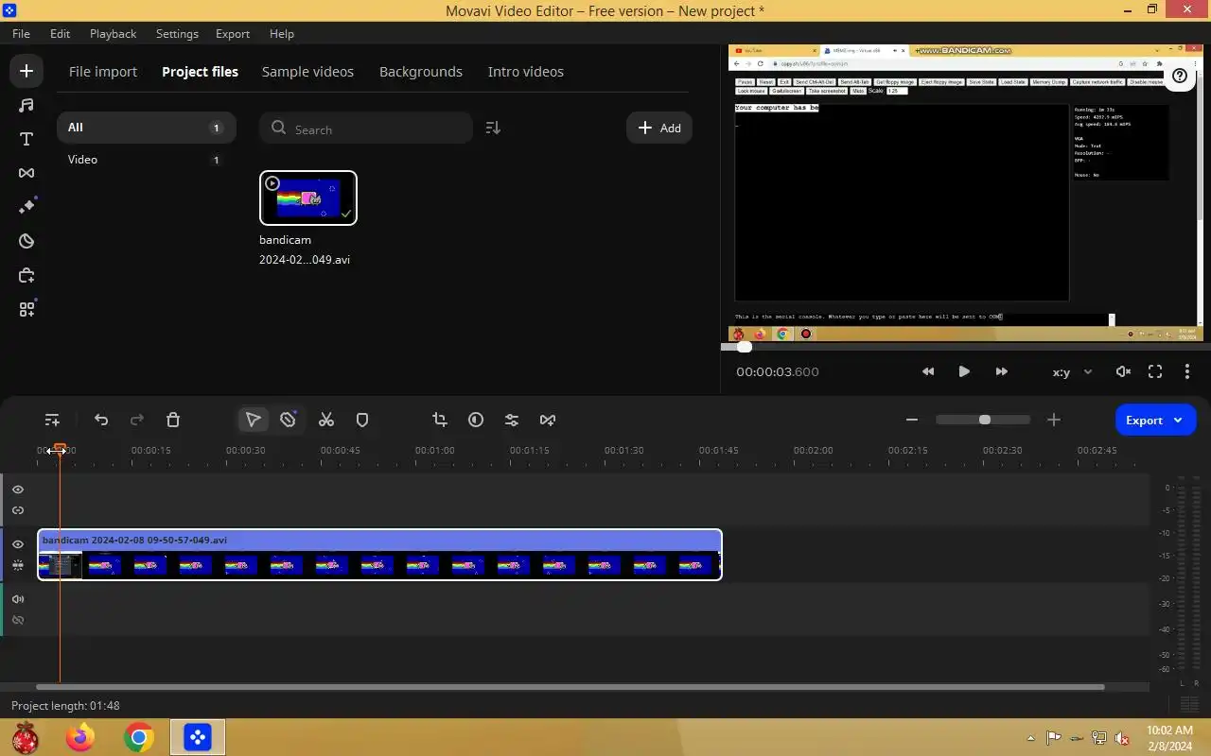
Task: Select the pointer (selection) tool
Action: (x=253, y=420)
